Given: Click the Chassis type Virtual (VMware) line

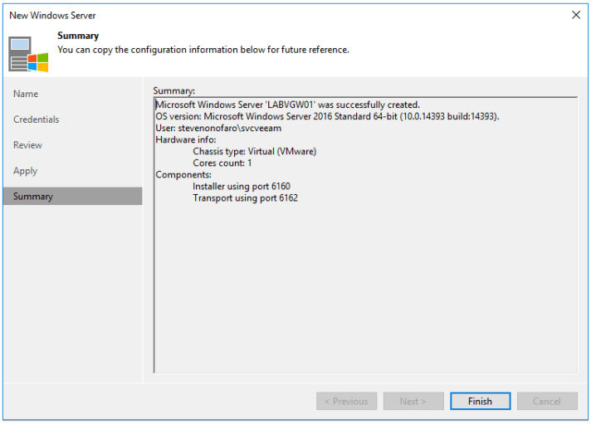Looking at the screenshot, I should 254,152.
